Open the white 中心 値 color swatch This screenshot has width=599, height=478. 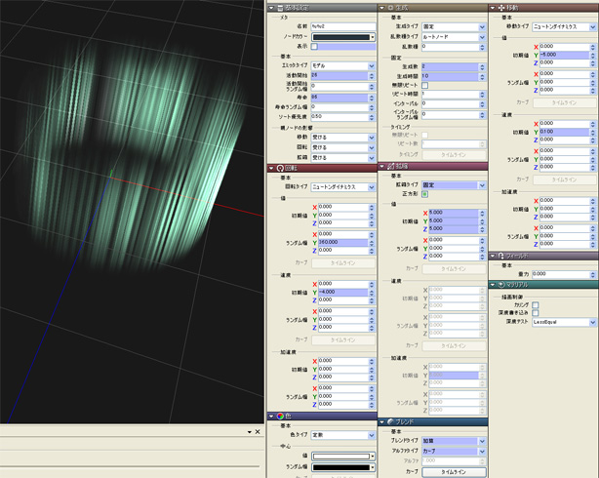point(343,457)
